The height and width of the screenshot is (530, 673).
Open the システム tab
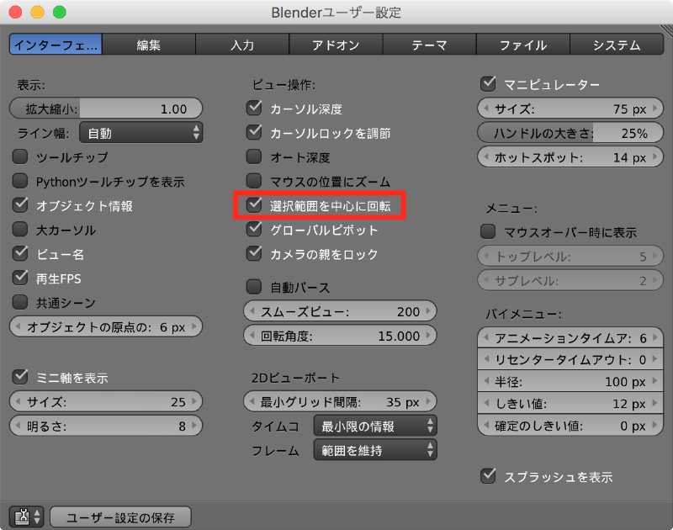(x=616, y=45)
